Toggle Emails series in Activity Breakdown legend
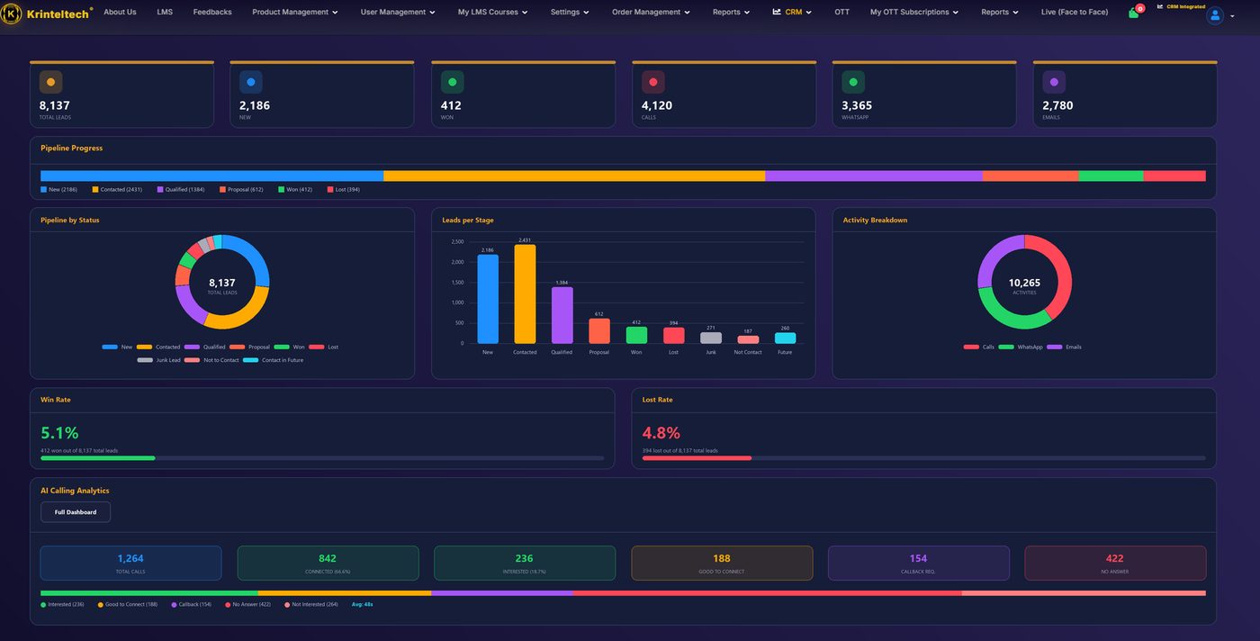The image size is (1260, 641). (1064, 347)
